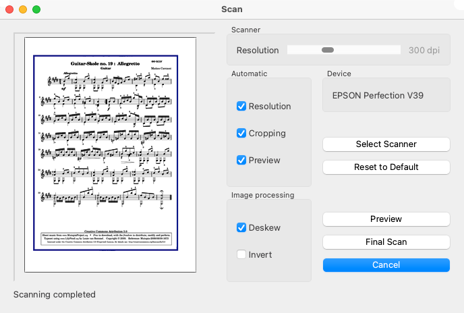This screenshot has height=313, width=464.
Task: Run a Preview scan with the Preview button
Action: pos(386,219)
